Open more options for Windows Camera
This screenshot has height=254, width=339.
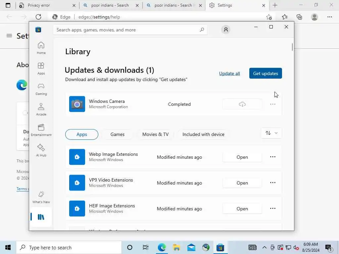pos(273,104)
